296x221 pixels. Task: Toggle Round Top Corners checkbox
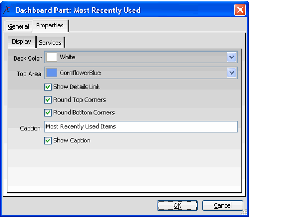[x=48, y=100]
